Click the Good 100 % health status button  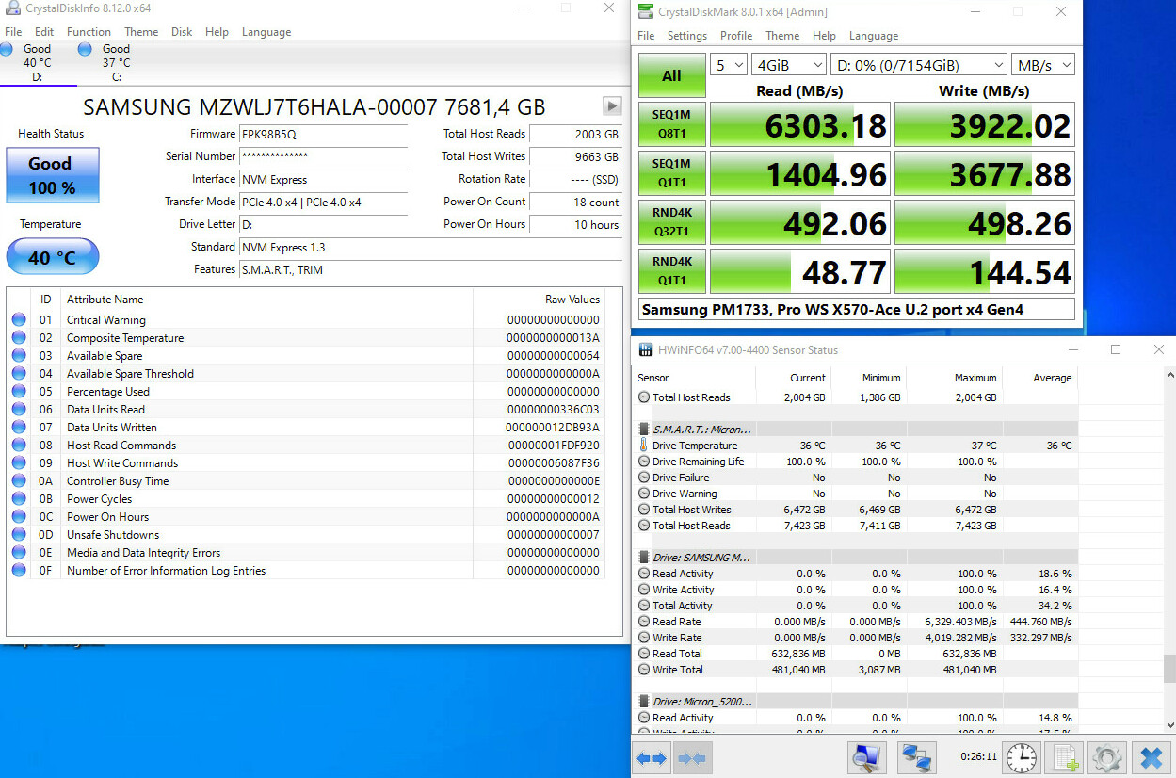(53, 175)
